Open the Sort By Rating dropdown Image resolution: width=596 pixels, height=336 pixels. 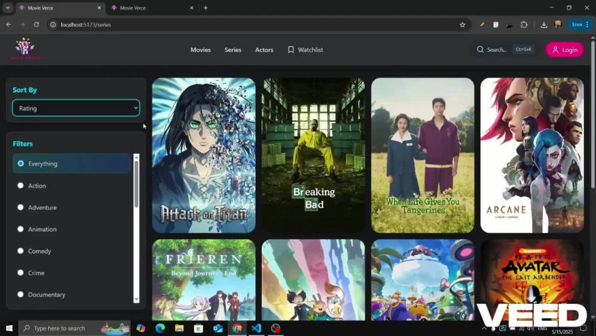click(76, 108)
